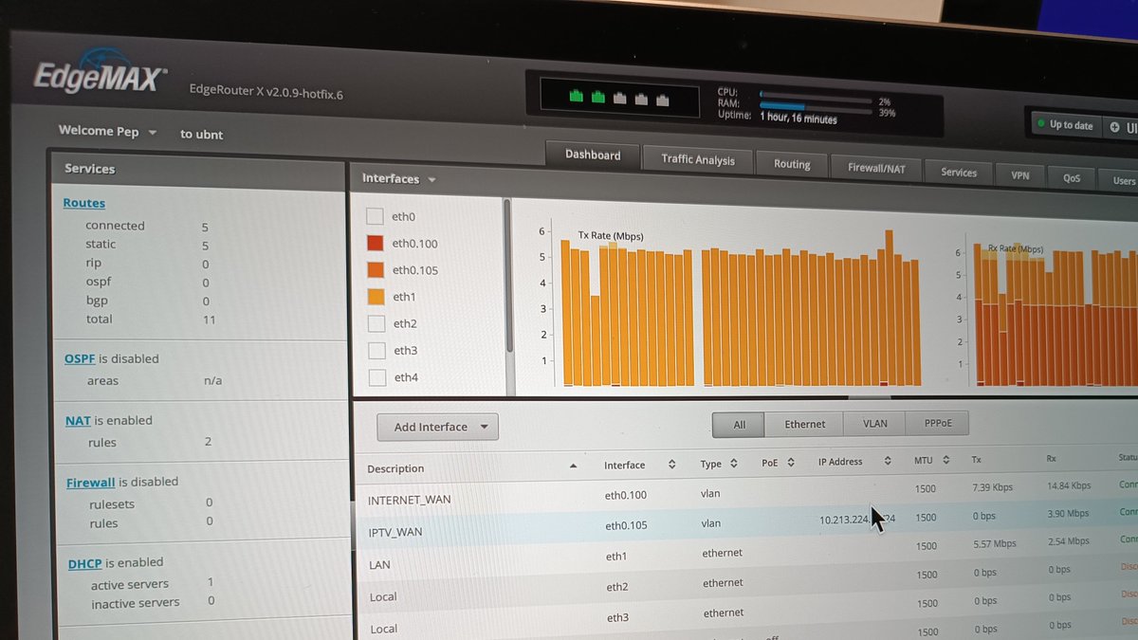Click the 'to ubnt' text
This screenshot has height=640, width=1138.
202,135
